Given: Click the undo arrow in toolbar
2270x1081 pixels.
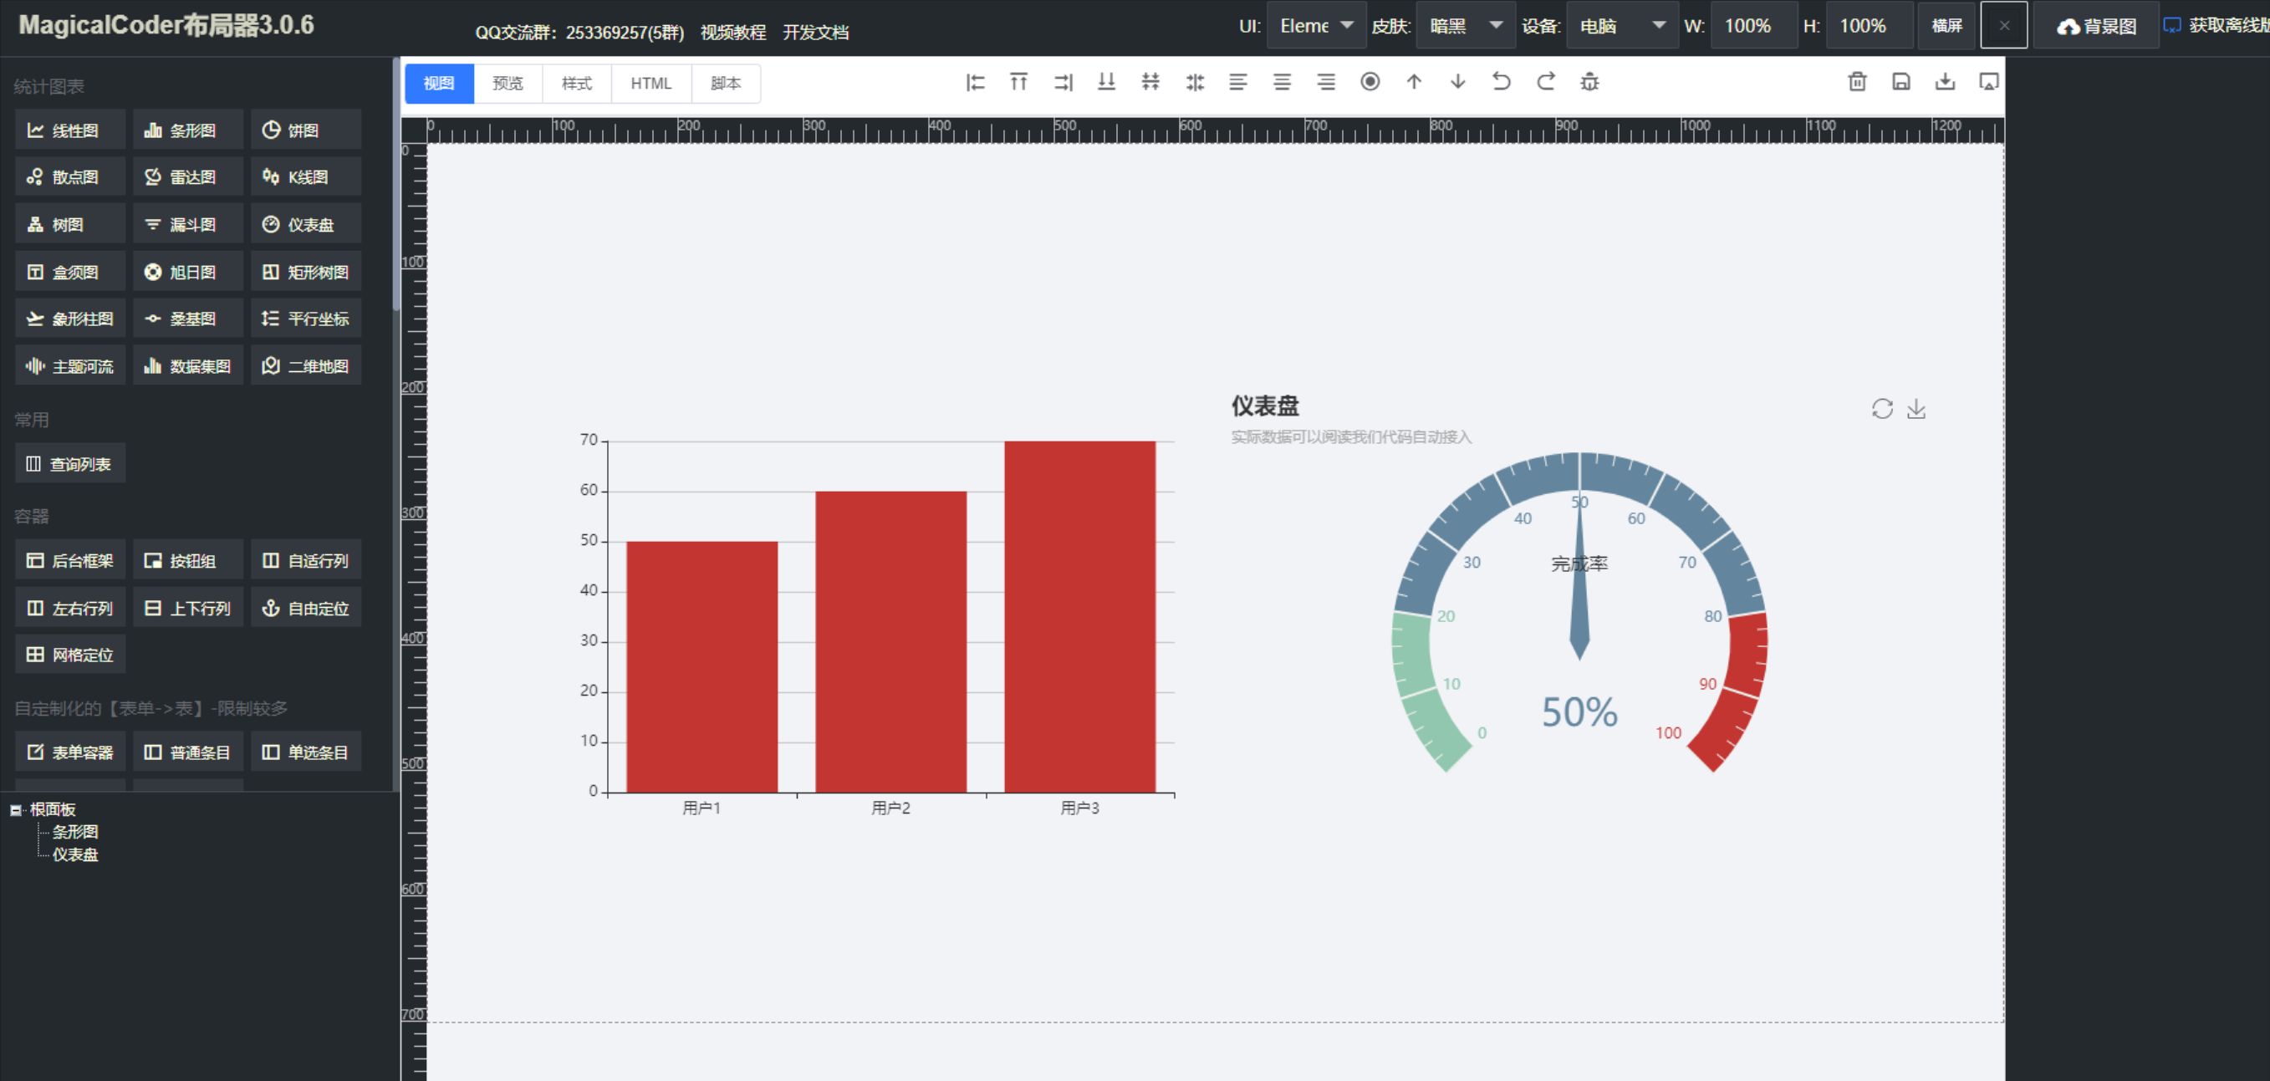Looking at the screenshot, I should point(1502,82).
